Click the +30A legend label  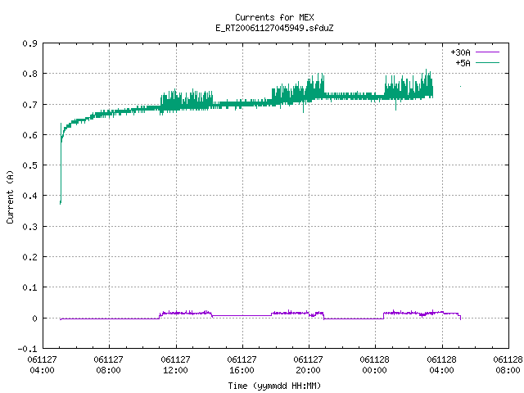(460, 52)
